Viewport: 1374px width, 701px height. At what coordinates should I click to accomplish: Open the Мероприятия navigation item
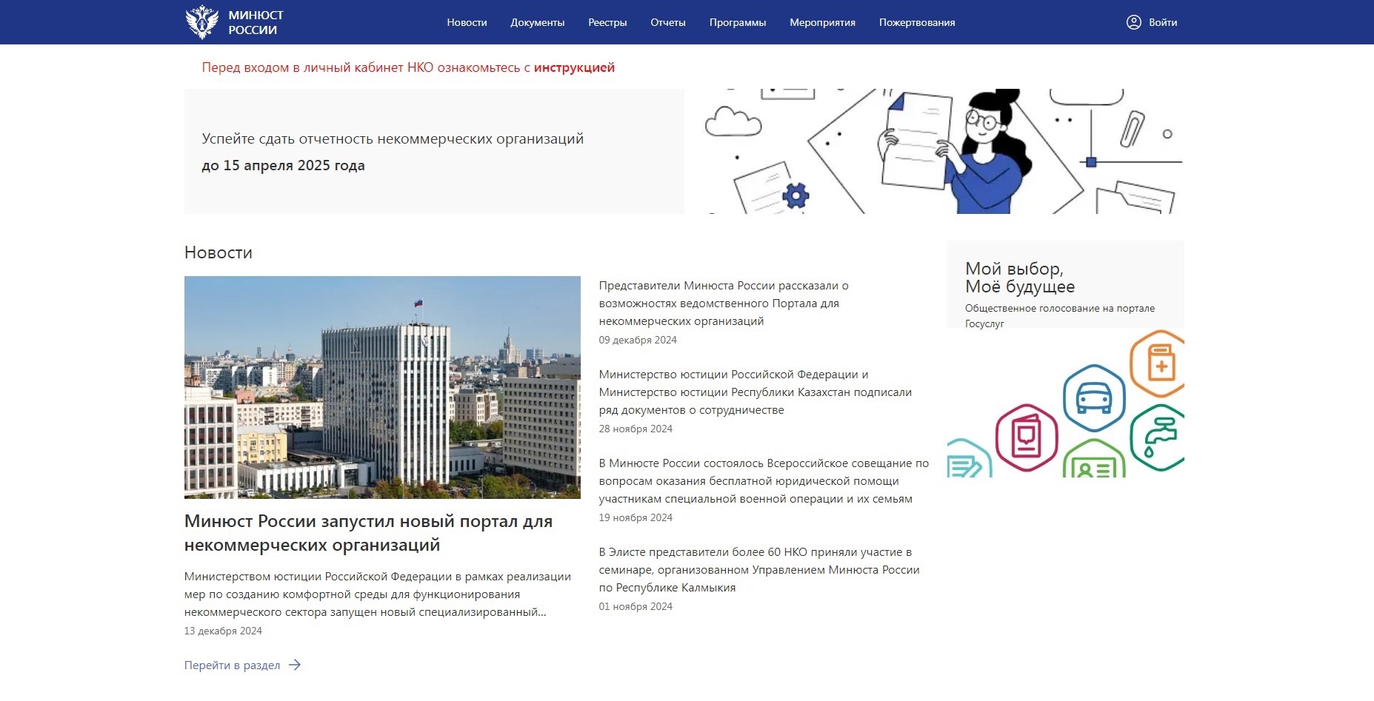coord(822,22)
